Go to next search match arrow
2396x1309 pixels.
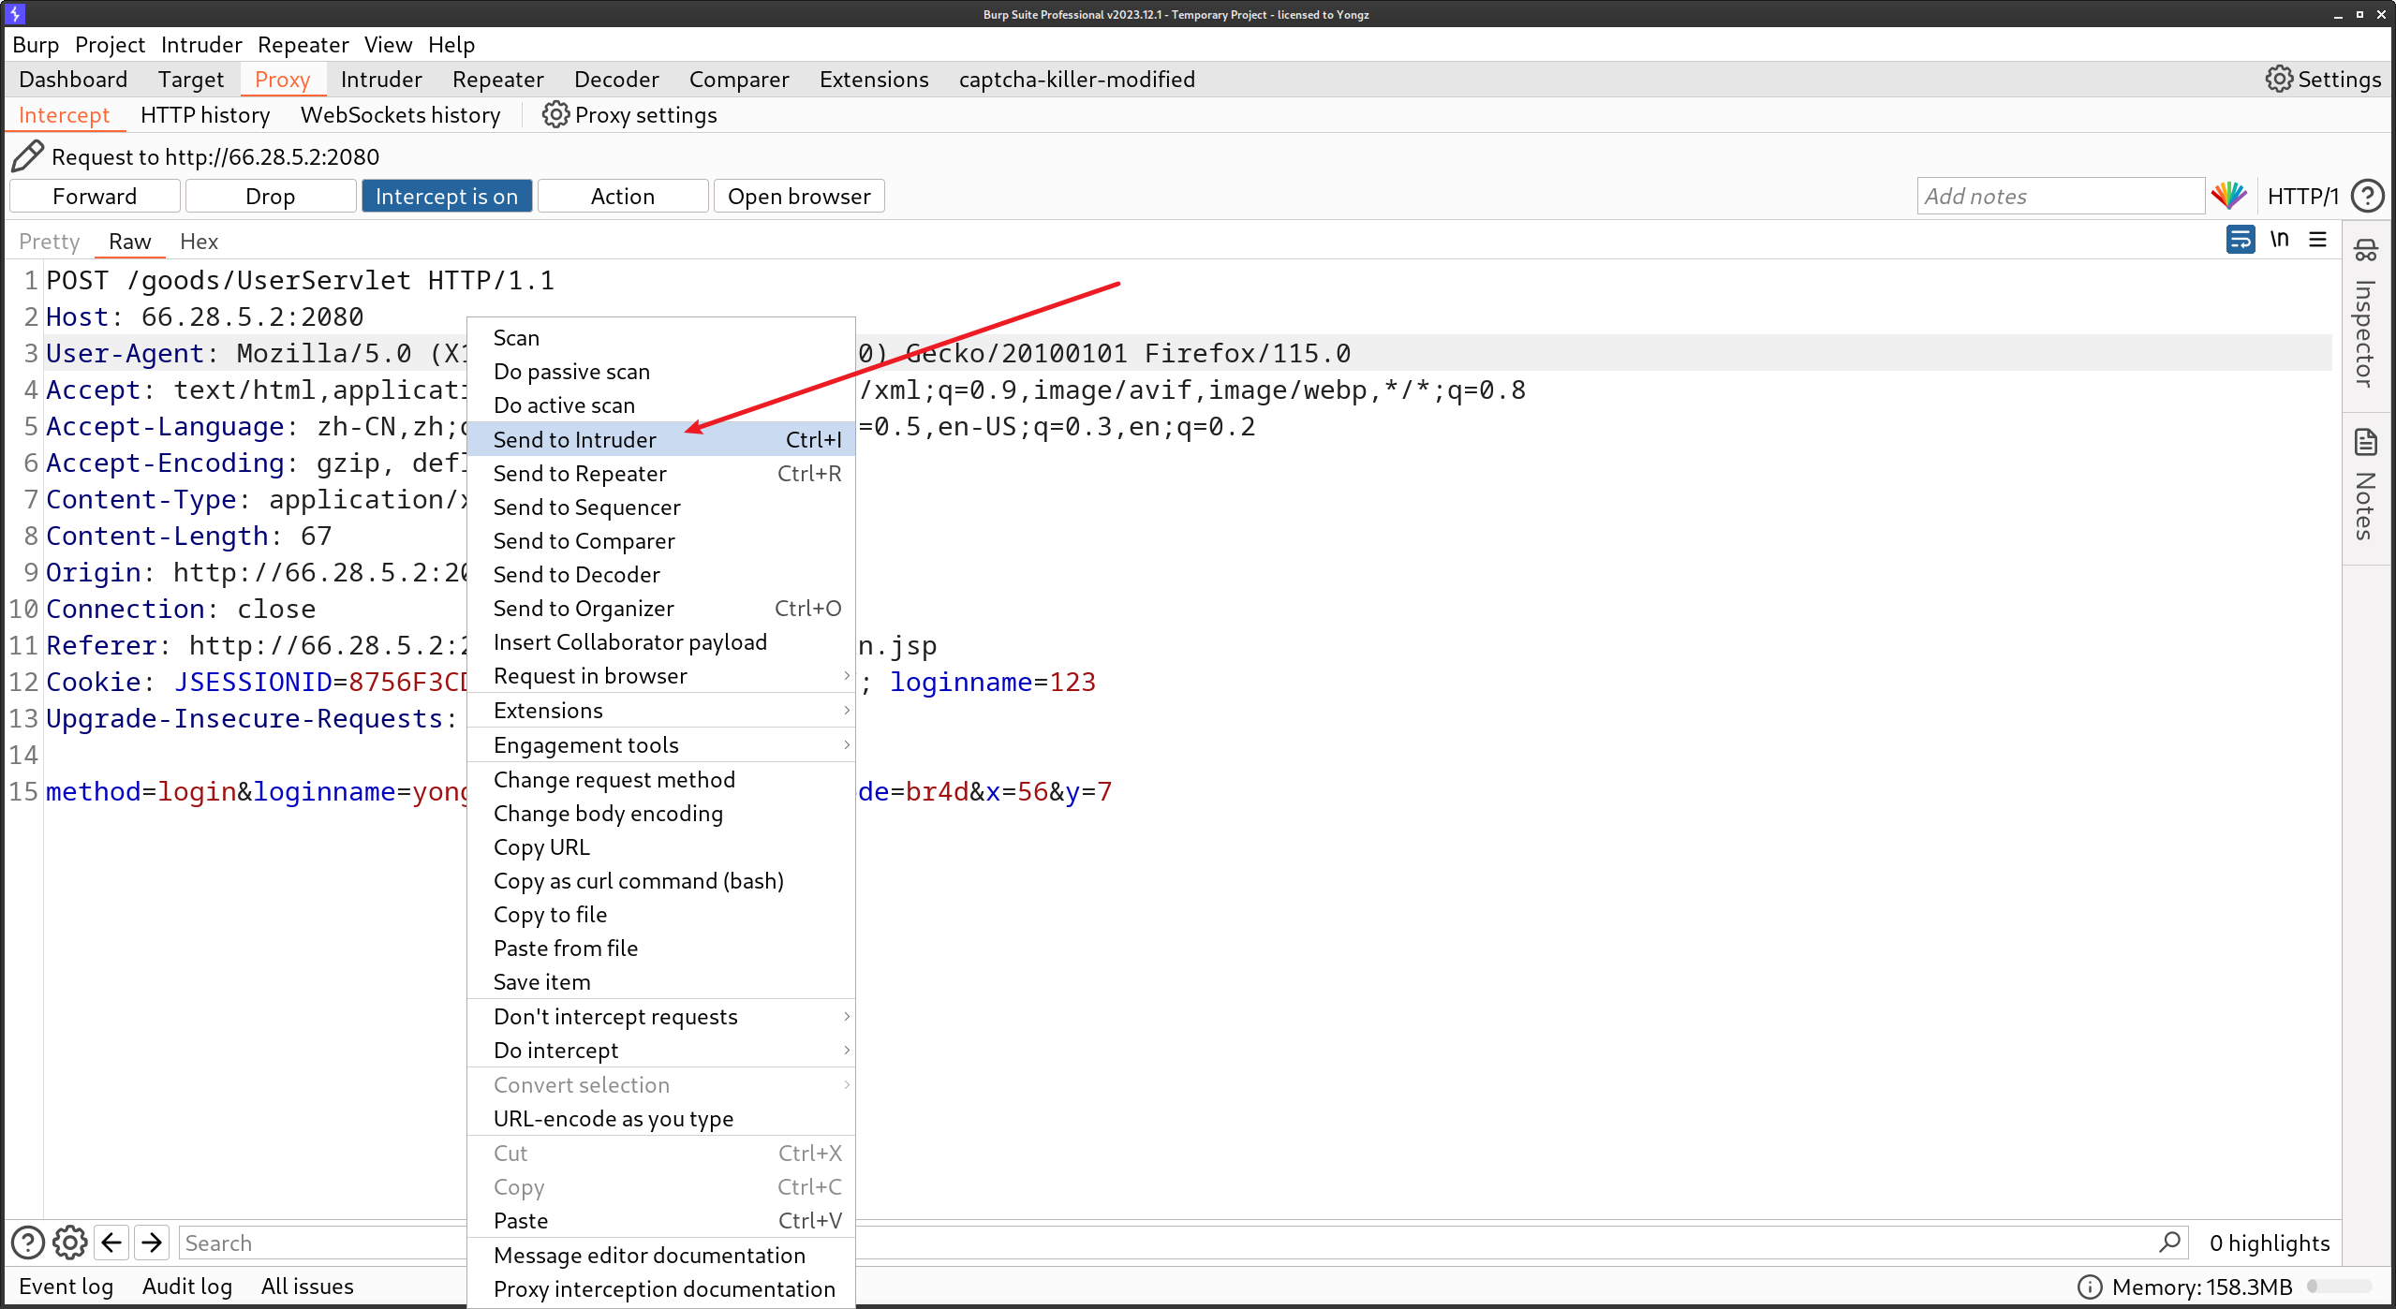coord(152,1243)
